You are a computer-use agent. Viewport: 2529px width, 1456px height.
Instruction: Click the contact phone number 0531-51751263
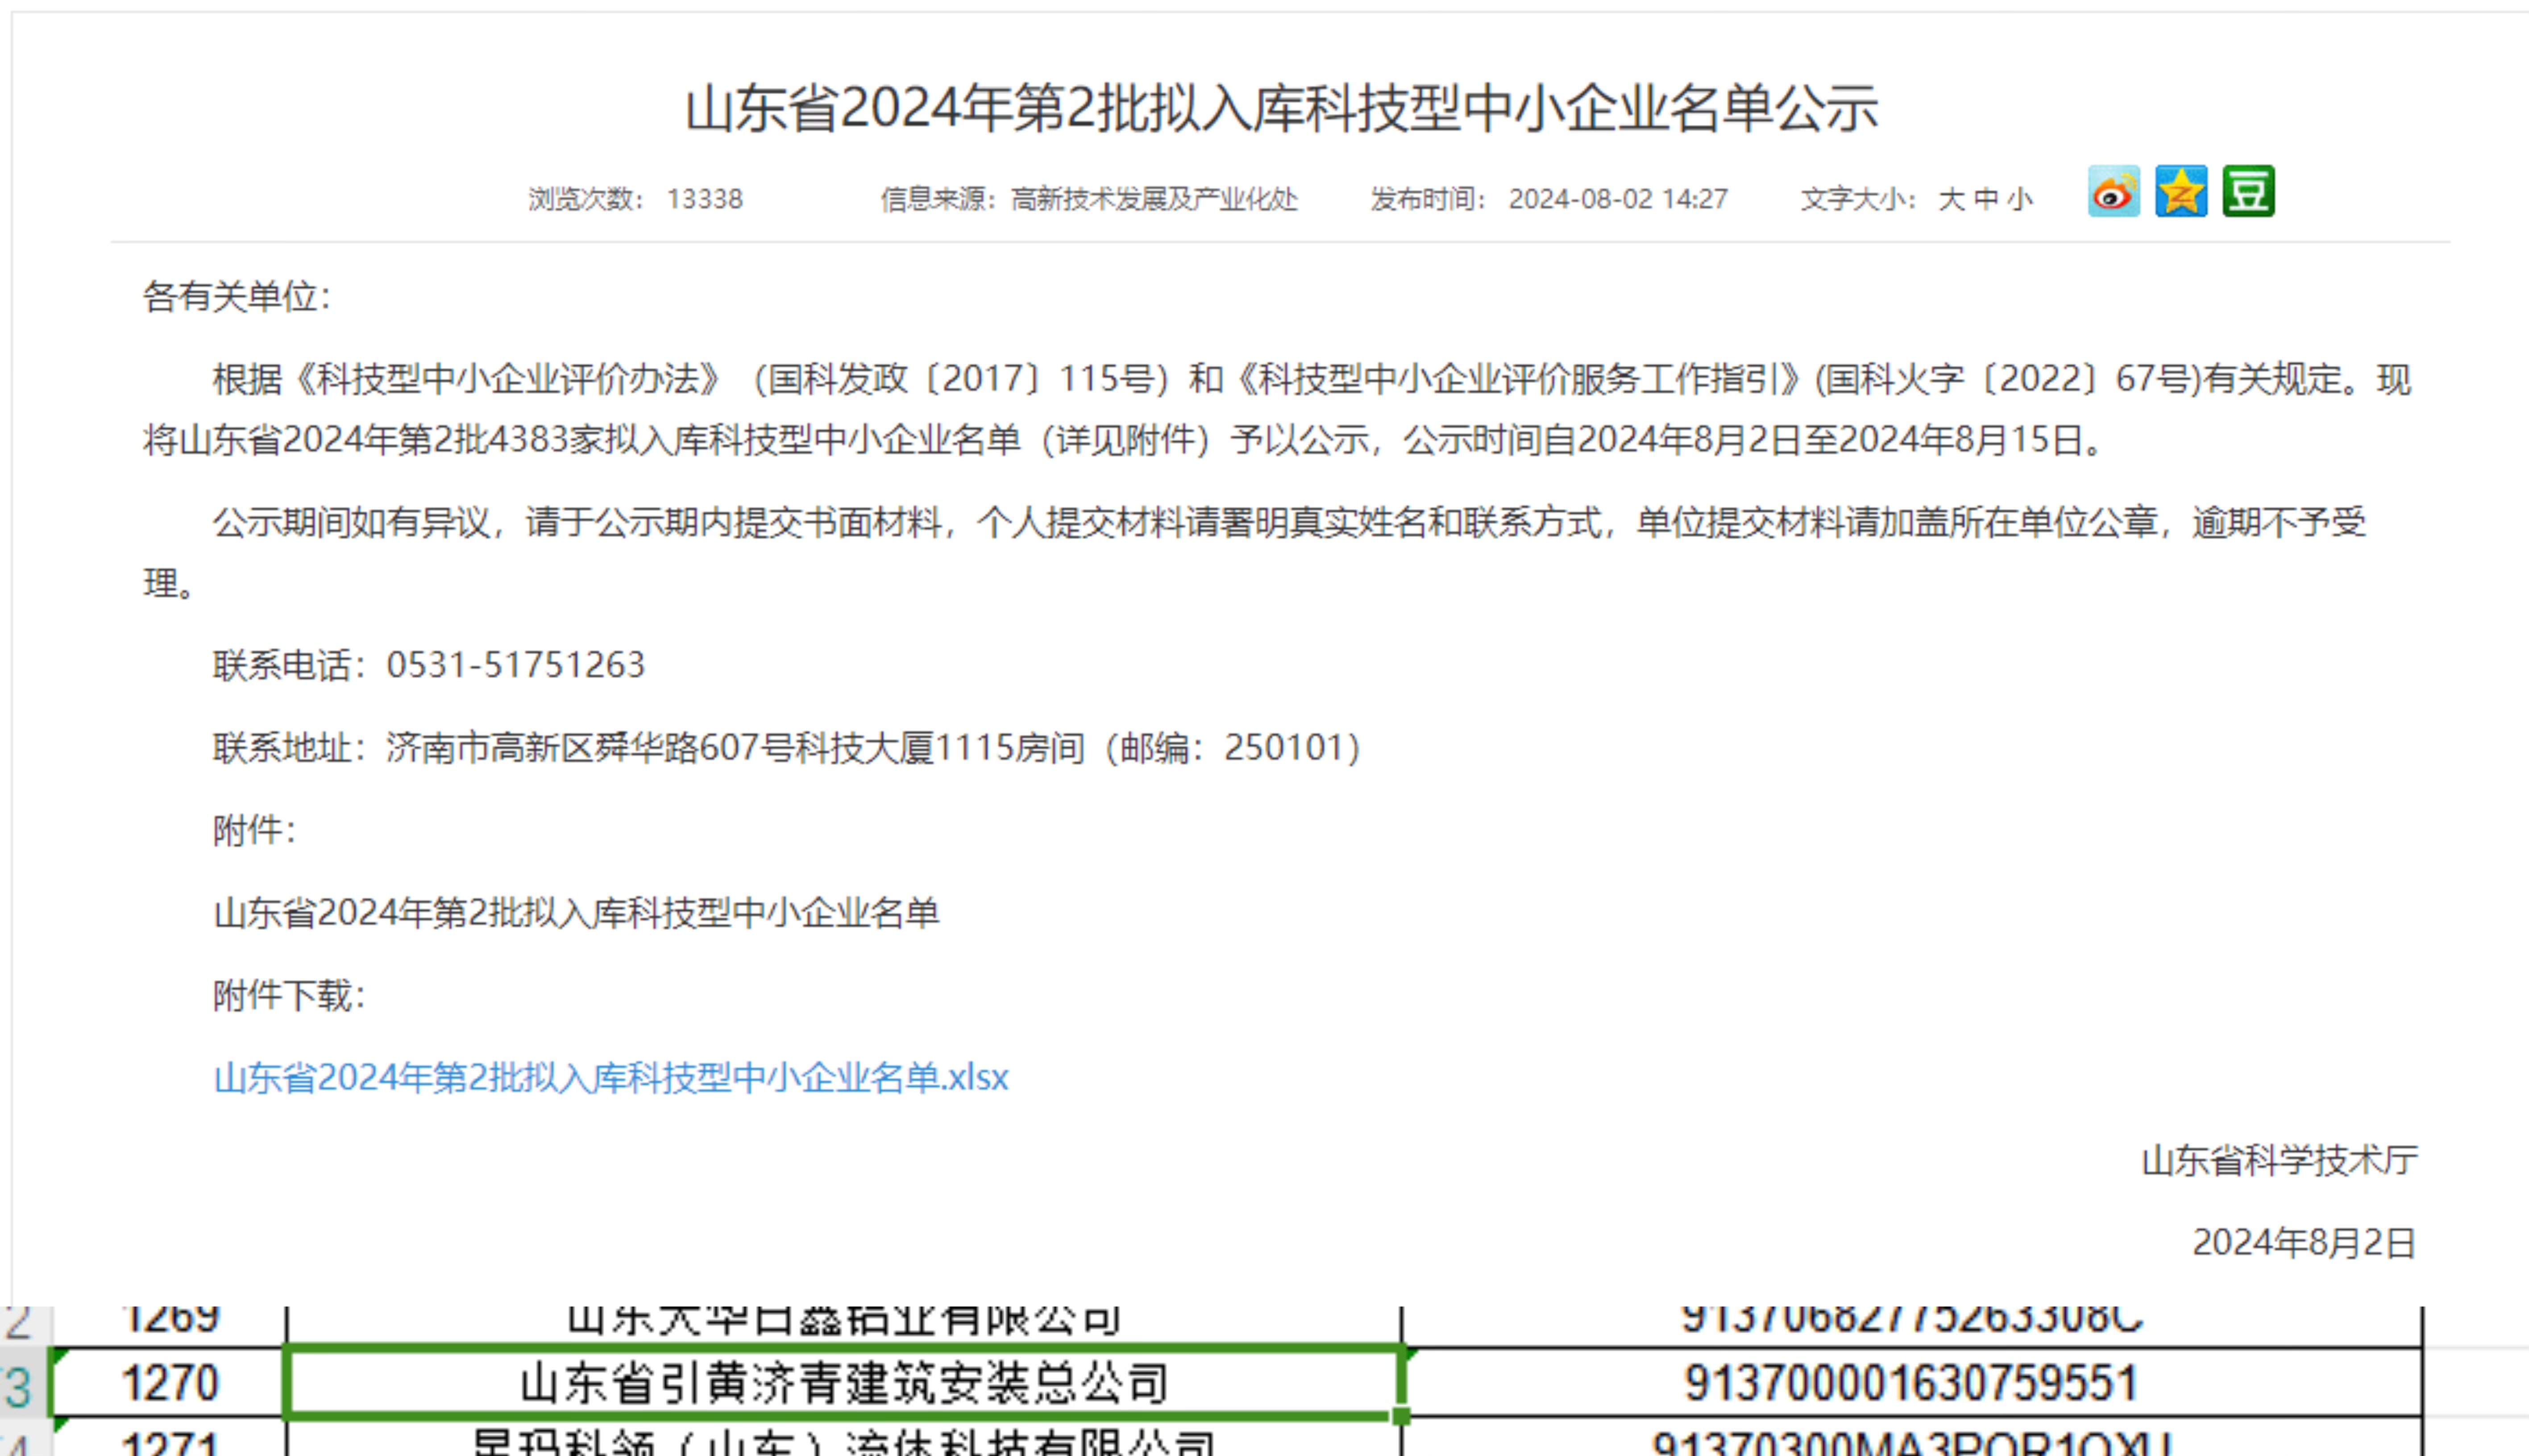516,665
